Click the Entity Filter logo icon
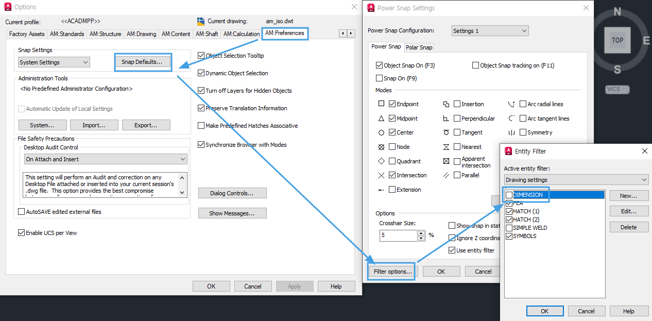The image size is (652, 321). 508,151
